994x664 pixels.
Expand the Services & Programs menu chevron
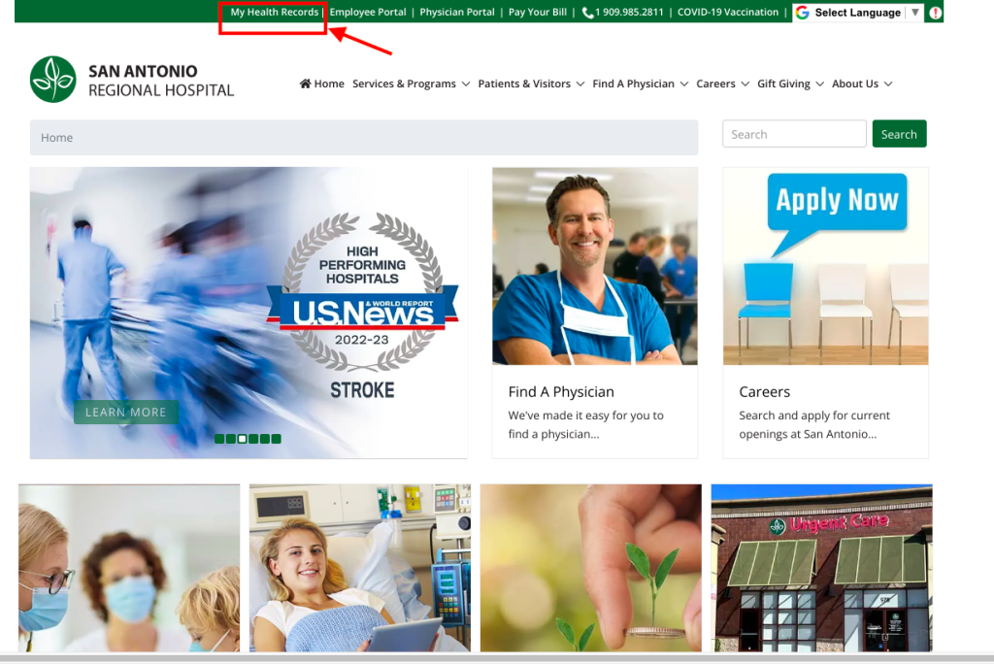click(x=466, y=84)
